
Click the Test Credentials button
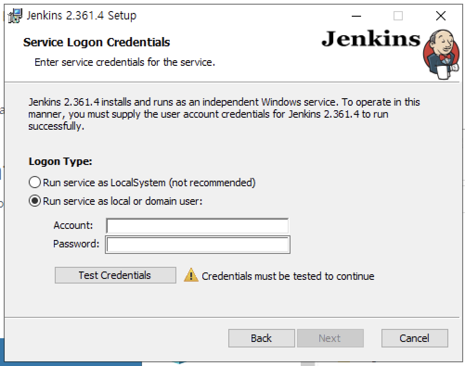[x=116, y=275]
